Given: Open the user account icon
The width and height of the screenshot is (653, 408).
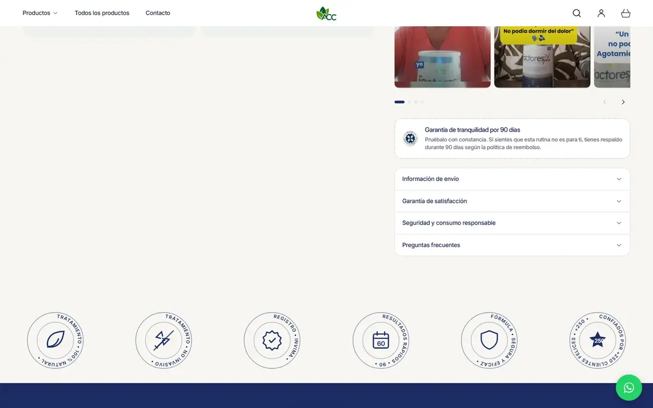Looking at the screenshot, I should point(601,13).
